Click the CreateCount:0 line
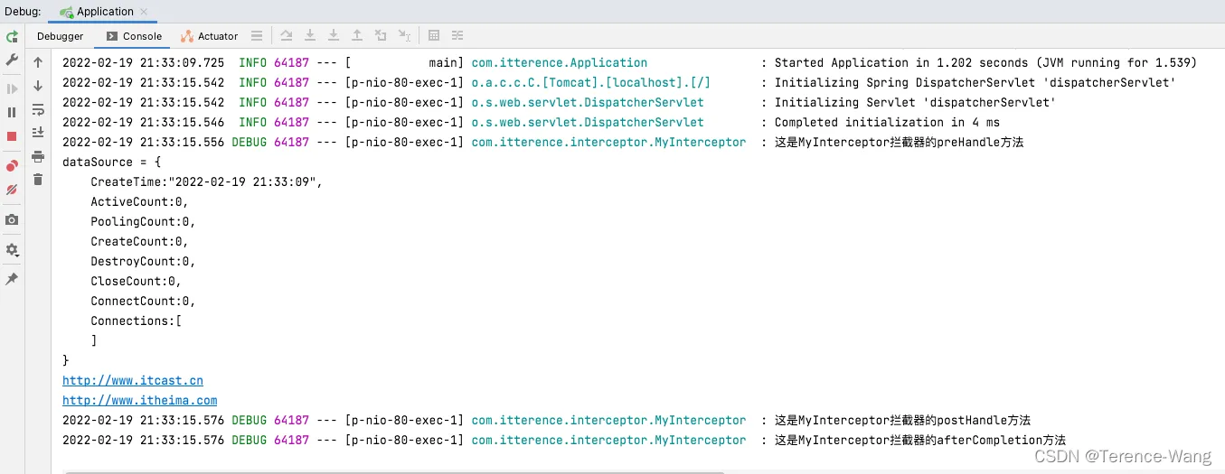 click(139, 242)
